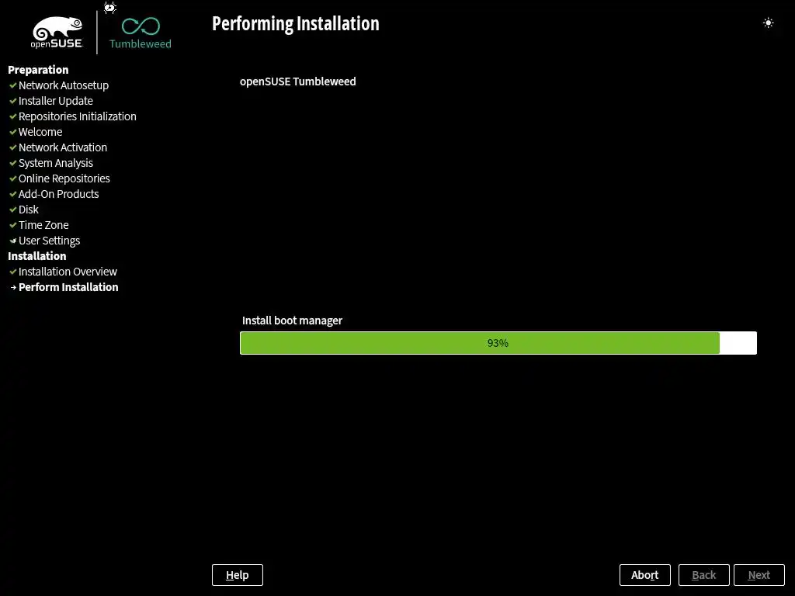Select Perform Installation step text
Image resolution: width=795 pixels, height=596 pixels.
point(68,287)
